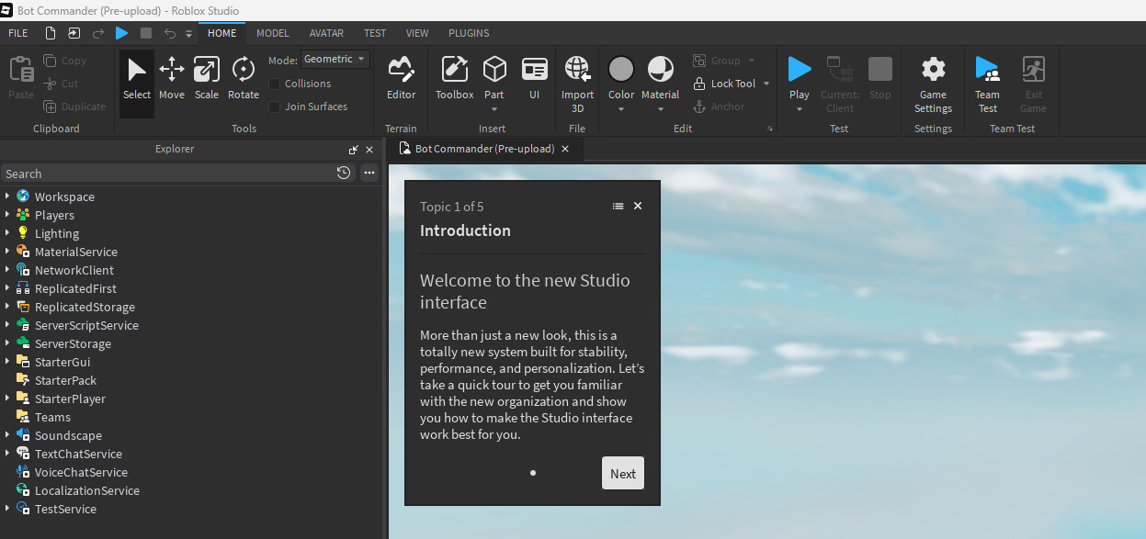Image resolution: width=1146 pixels, height=539 pixels.
Task: Open the Mode Geometric dropdown
Action: [335, 59]
